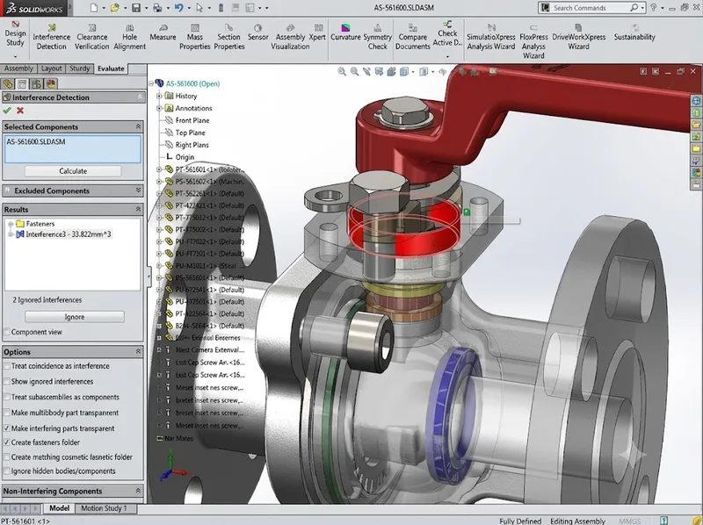Open the SimulationXpress Analysis Wizard
The image size is (703, 525).
coord(491,37)
